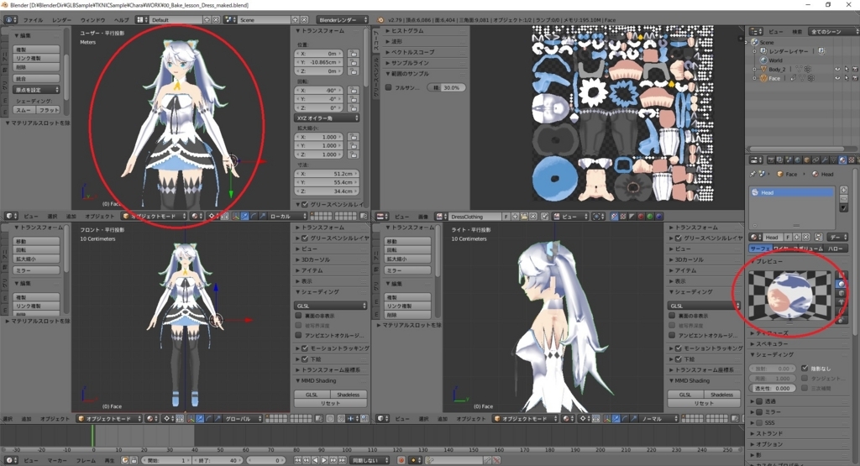Toggle the 陰影なし checkbox
Viewport: 860px width, 466px height.
click(x=805, y=369)
